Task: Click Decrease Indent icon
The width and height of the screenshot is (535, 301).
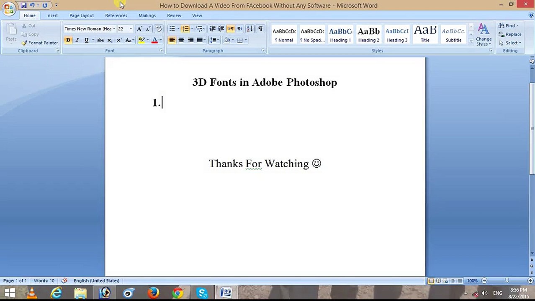Action: [212, 29]
